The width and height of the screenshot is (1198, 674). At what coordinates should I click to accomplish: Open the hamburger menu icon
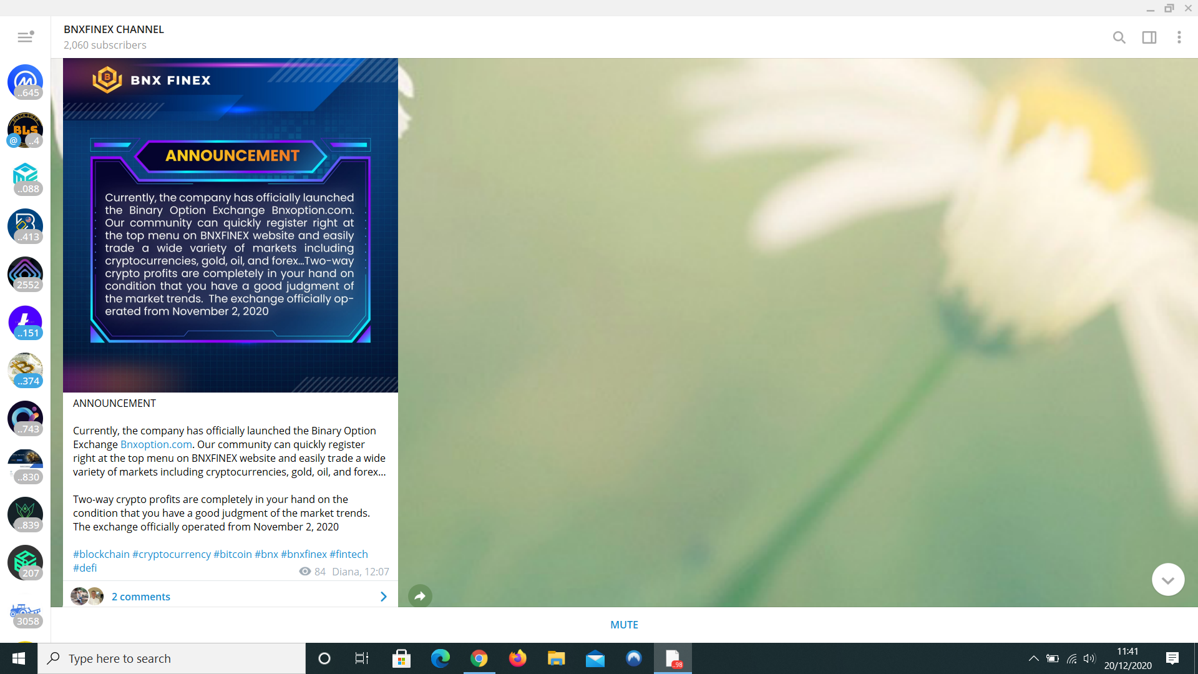point(25,37)
